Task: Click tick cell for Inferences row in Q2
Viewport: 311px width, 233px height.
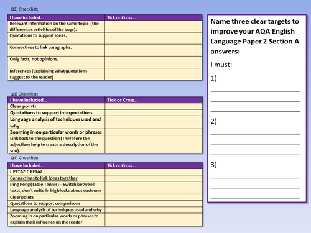Action: (x=154, y=74)
